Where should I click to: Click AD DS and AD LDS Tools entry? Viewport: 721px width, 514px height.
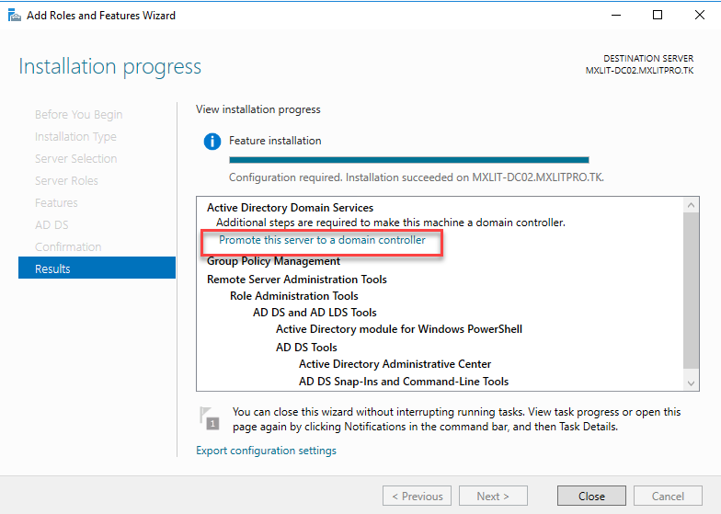[x=315, y=313]
